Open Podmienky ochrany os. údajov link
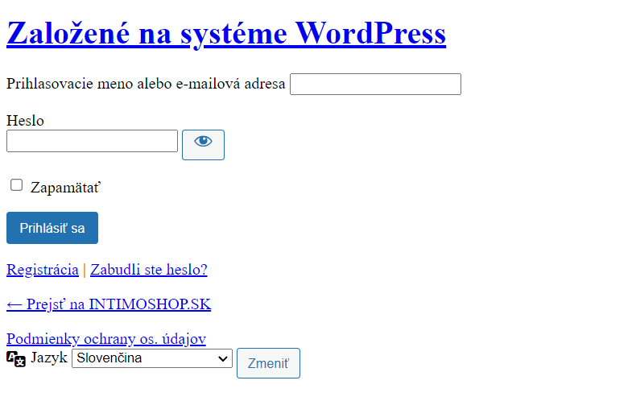Viewport: 632px width, 397px height. [x=106, y=339]
